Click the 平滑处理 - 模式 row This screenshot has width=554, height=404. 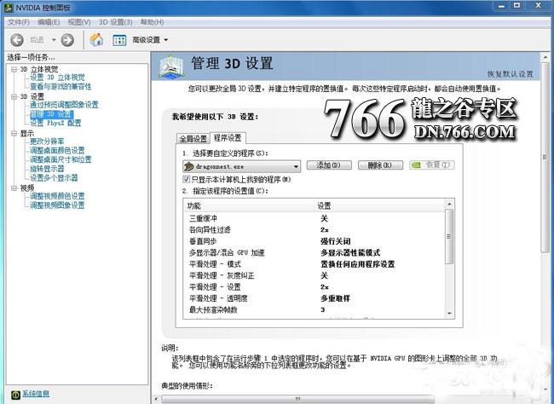[315, 264]
